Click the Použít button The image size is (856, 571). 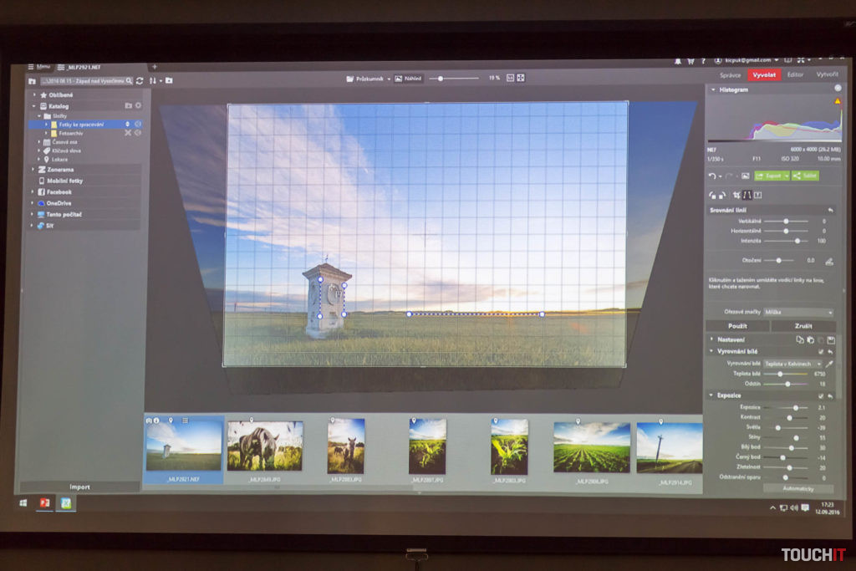736,326
